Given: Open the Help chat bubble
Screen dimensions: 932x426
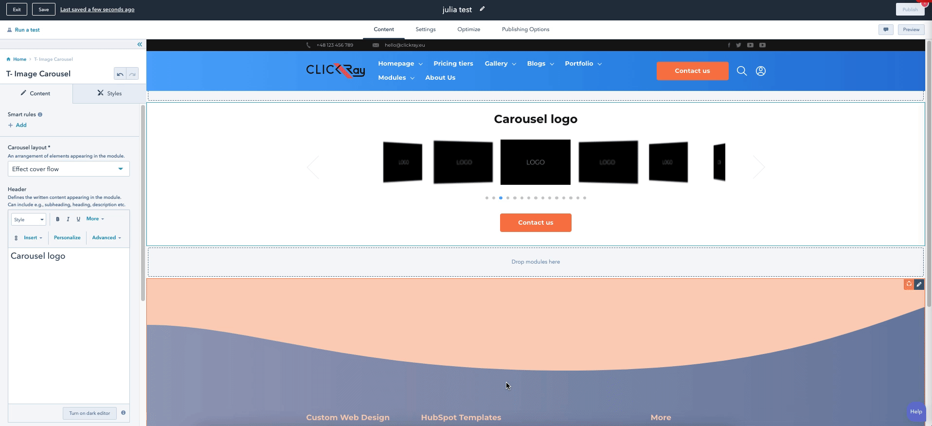Looking at the screenshot, I should click(x=916, y=411).
